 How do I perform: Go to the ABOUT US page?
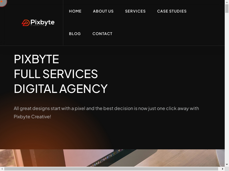pyautogui.click(x=103, y=11)
